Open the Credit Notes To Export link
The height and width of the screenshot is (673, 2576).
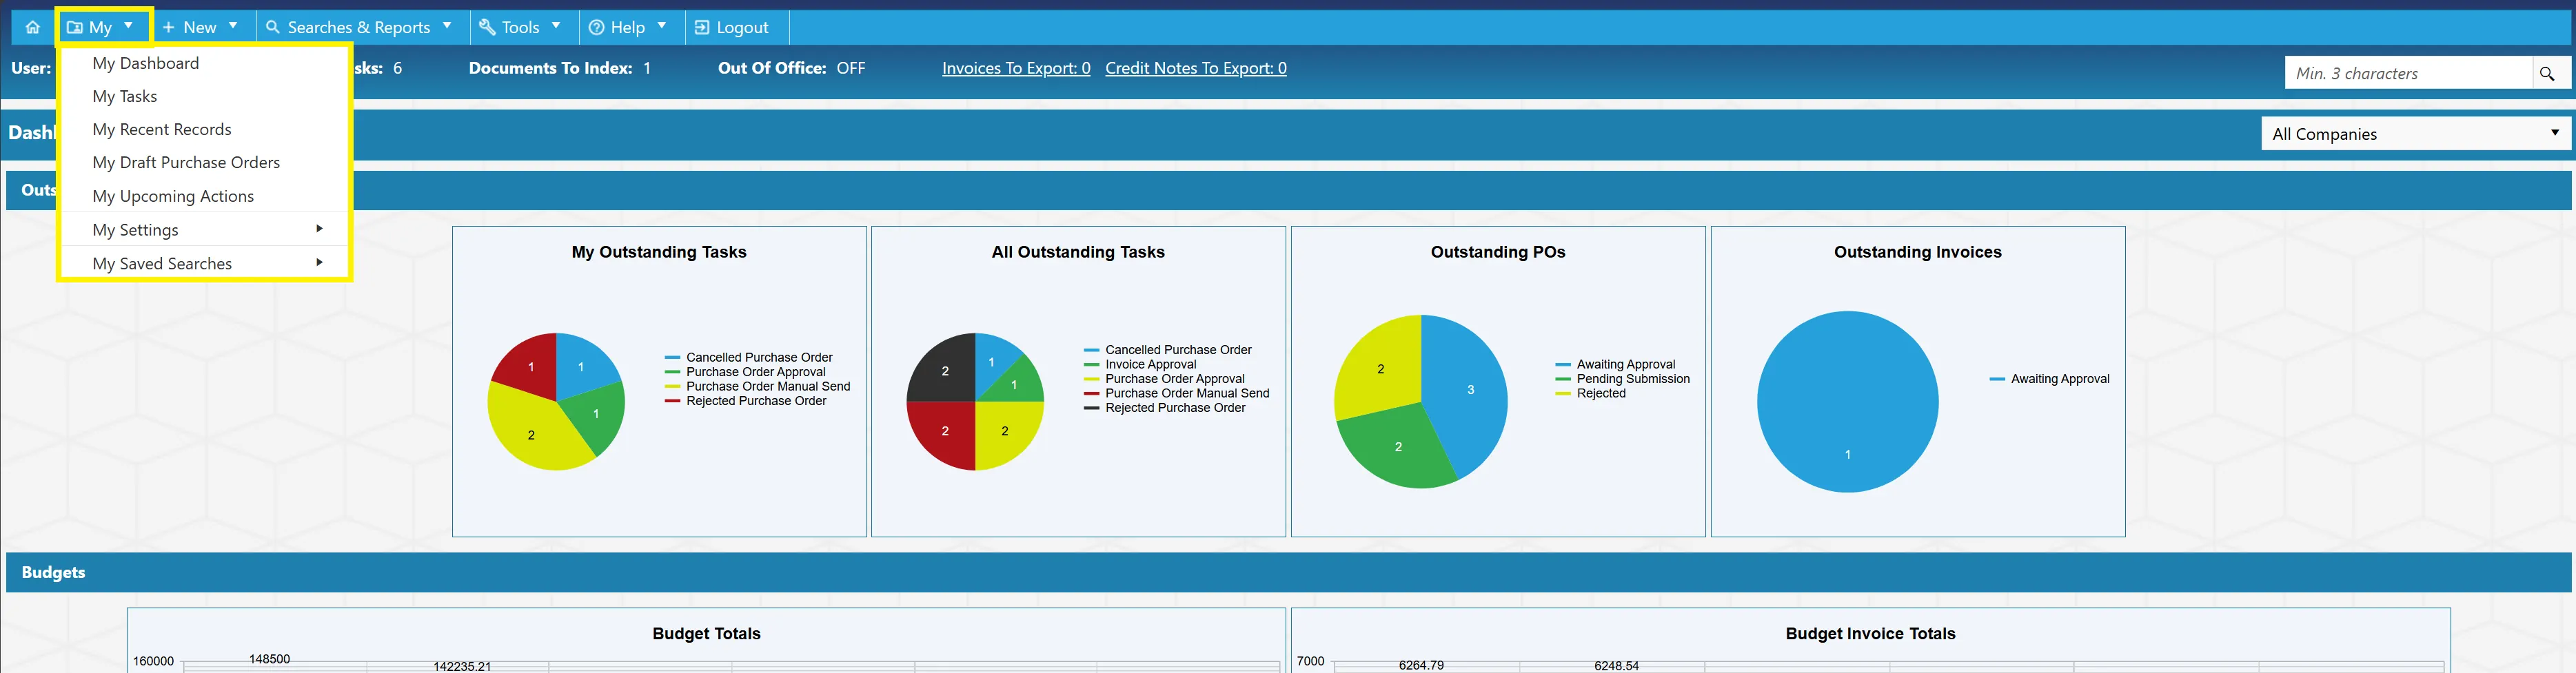(x=1196, y=68)
